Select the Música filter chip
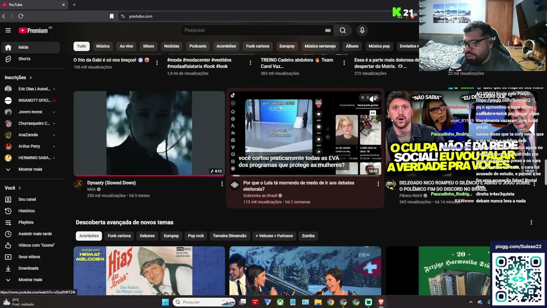Image resolution: width=547 pixels, height=308 pixels. (x=103, y=46)
